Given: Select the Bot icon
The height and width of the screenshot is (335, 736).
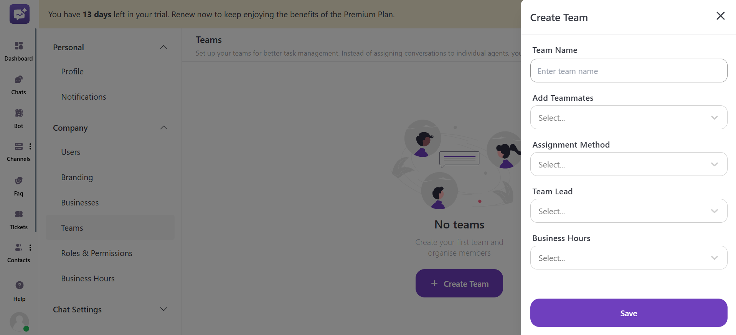Looking at the screenshot, I should coord(18,118).
